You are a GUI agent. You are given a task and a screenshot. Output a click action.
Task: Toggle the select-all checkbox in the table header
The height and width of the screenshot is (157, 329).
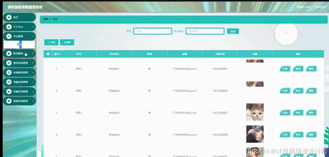pos(48,54)
